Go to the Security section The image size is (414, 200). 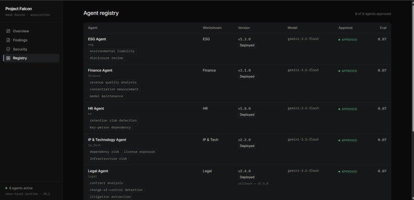click(x=31, y=49)
